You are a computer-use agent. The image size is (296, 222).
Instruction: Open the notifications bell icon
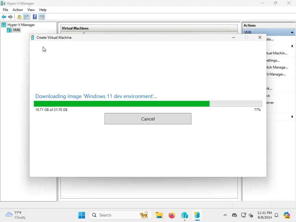[276, 215]
